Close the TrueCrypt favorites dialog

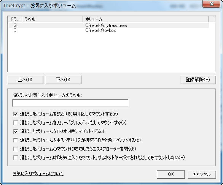[x=212, y=4]
